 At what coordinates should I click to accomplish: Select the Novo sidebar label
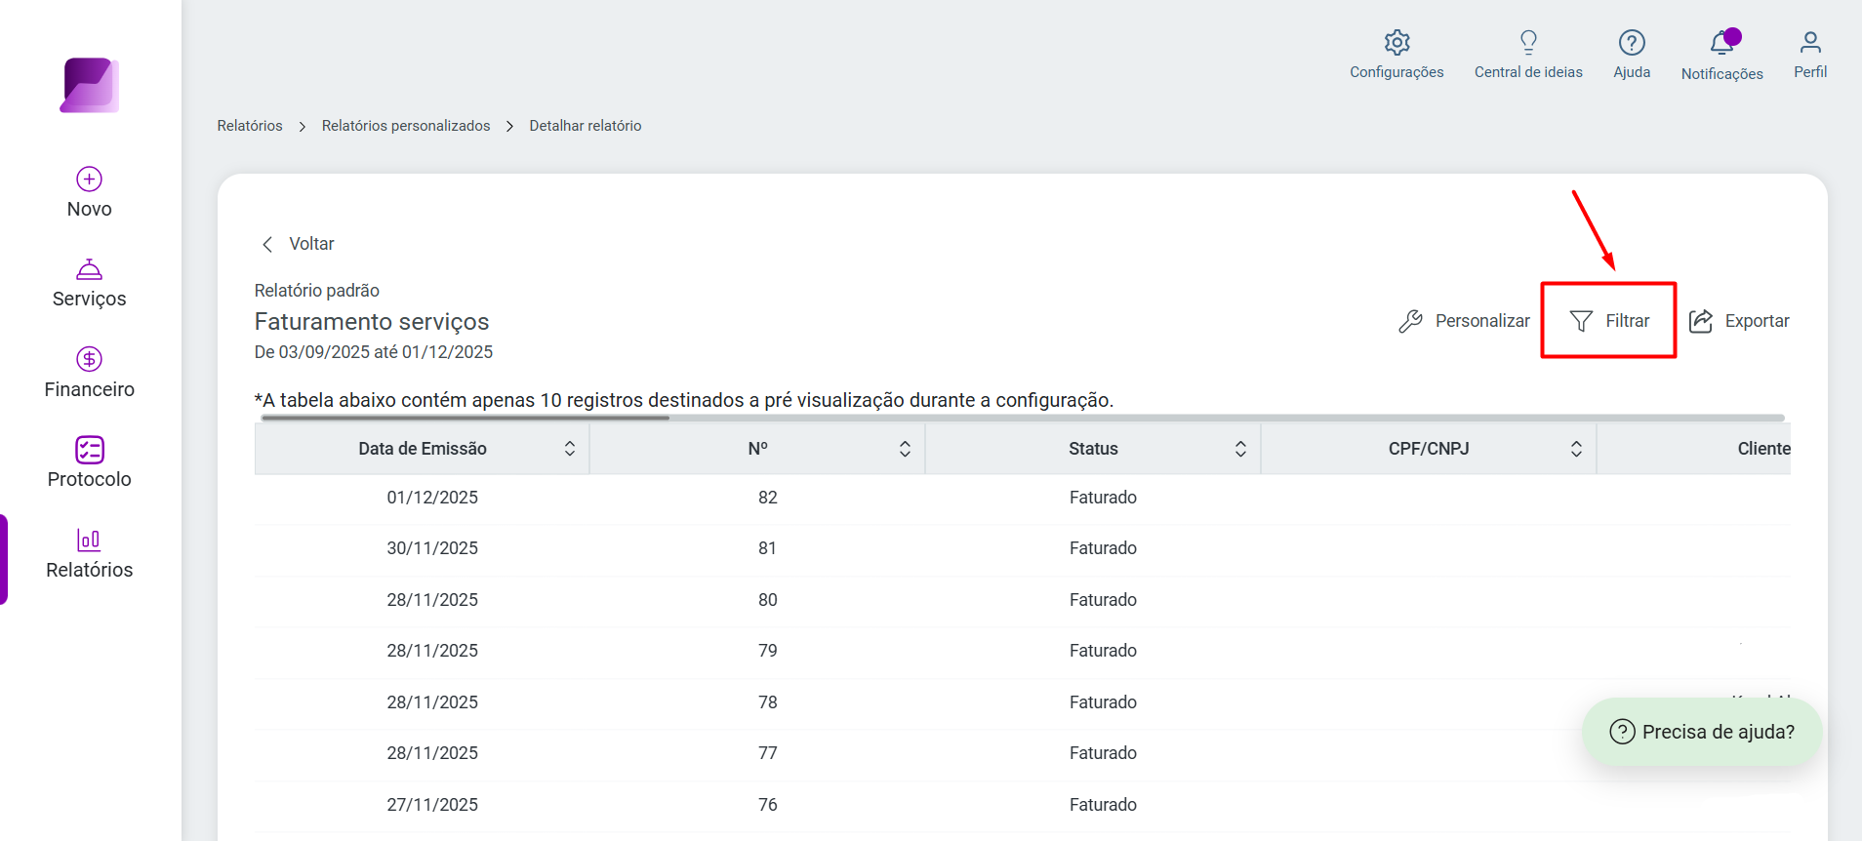coord(90,209)
